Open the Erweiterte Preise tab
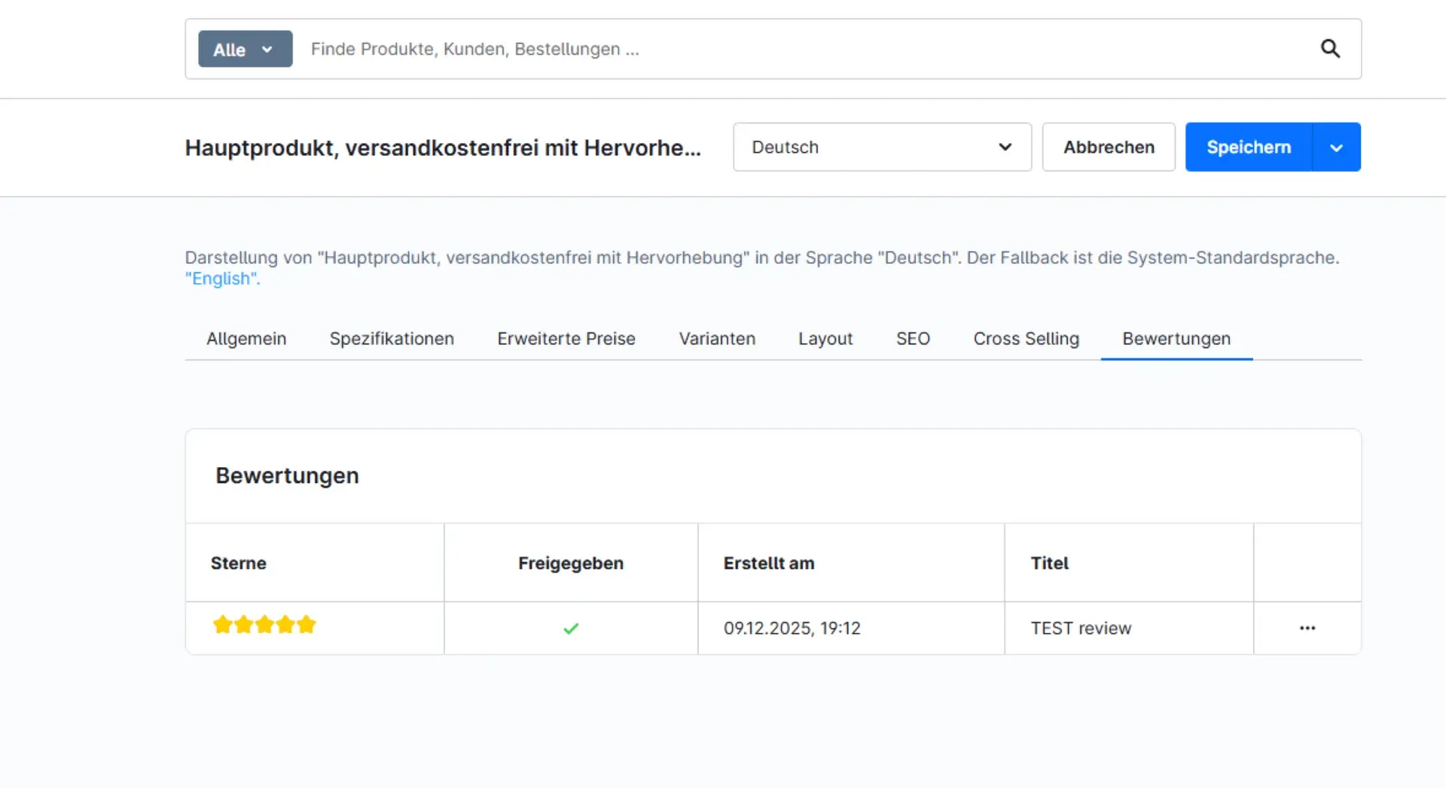The width and height of the screenshot is (1446, 788). [x=566, y=338]
